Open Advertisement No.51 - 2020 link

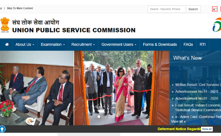[197, 91]
